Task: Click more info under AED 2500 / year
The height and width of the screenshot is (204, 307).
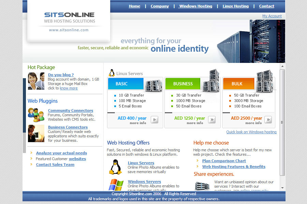Action: point(253,123)
